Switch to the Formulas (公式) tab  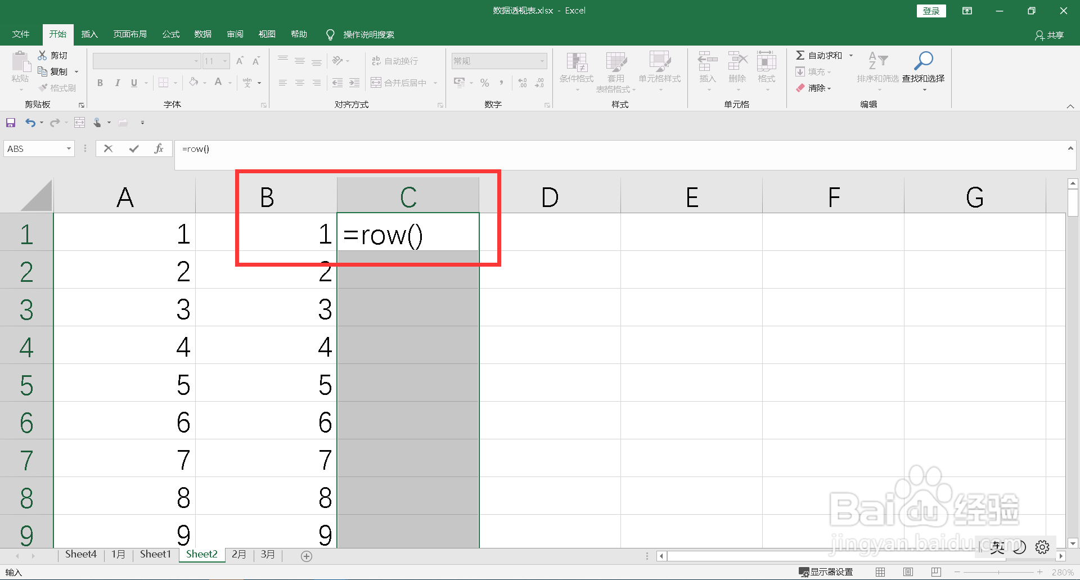pos(171,34)
